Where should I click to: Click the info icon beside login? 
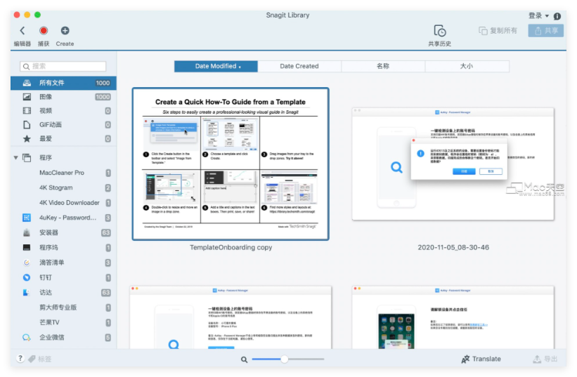point(557,16)
